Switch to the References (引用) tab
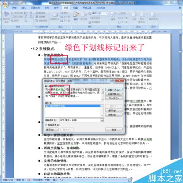The height and width of the screenshot is (183, 183). [x=47, y=8]
